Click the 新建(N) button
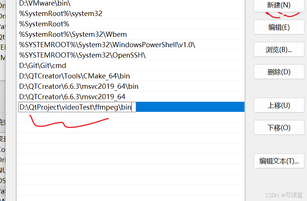The width and height of the screenshot is (307, 201). pos(279,6)
